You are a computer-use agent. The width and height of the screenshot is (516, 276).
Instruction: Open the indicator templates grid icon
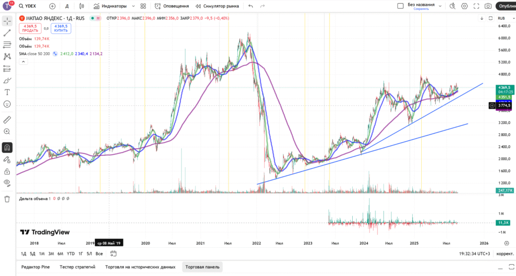click(x=143, y=6)
